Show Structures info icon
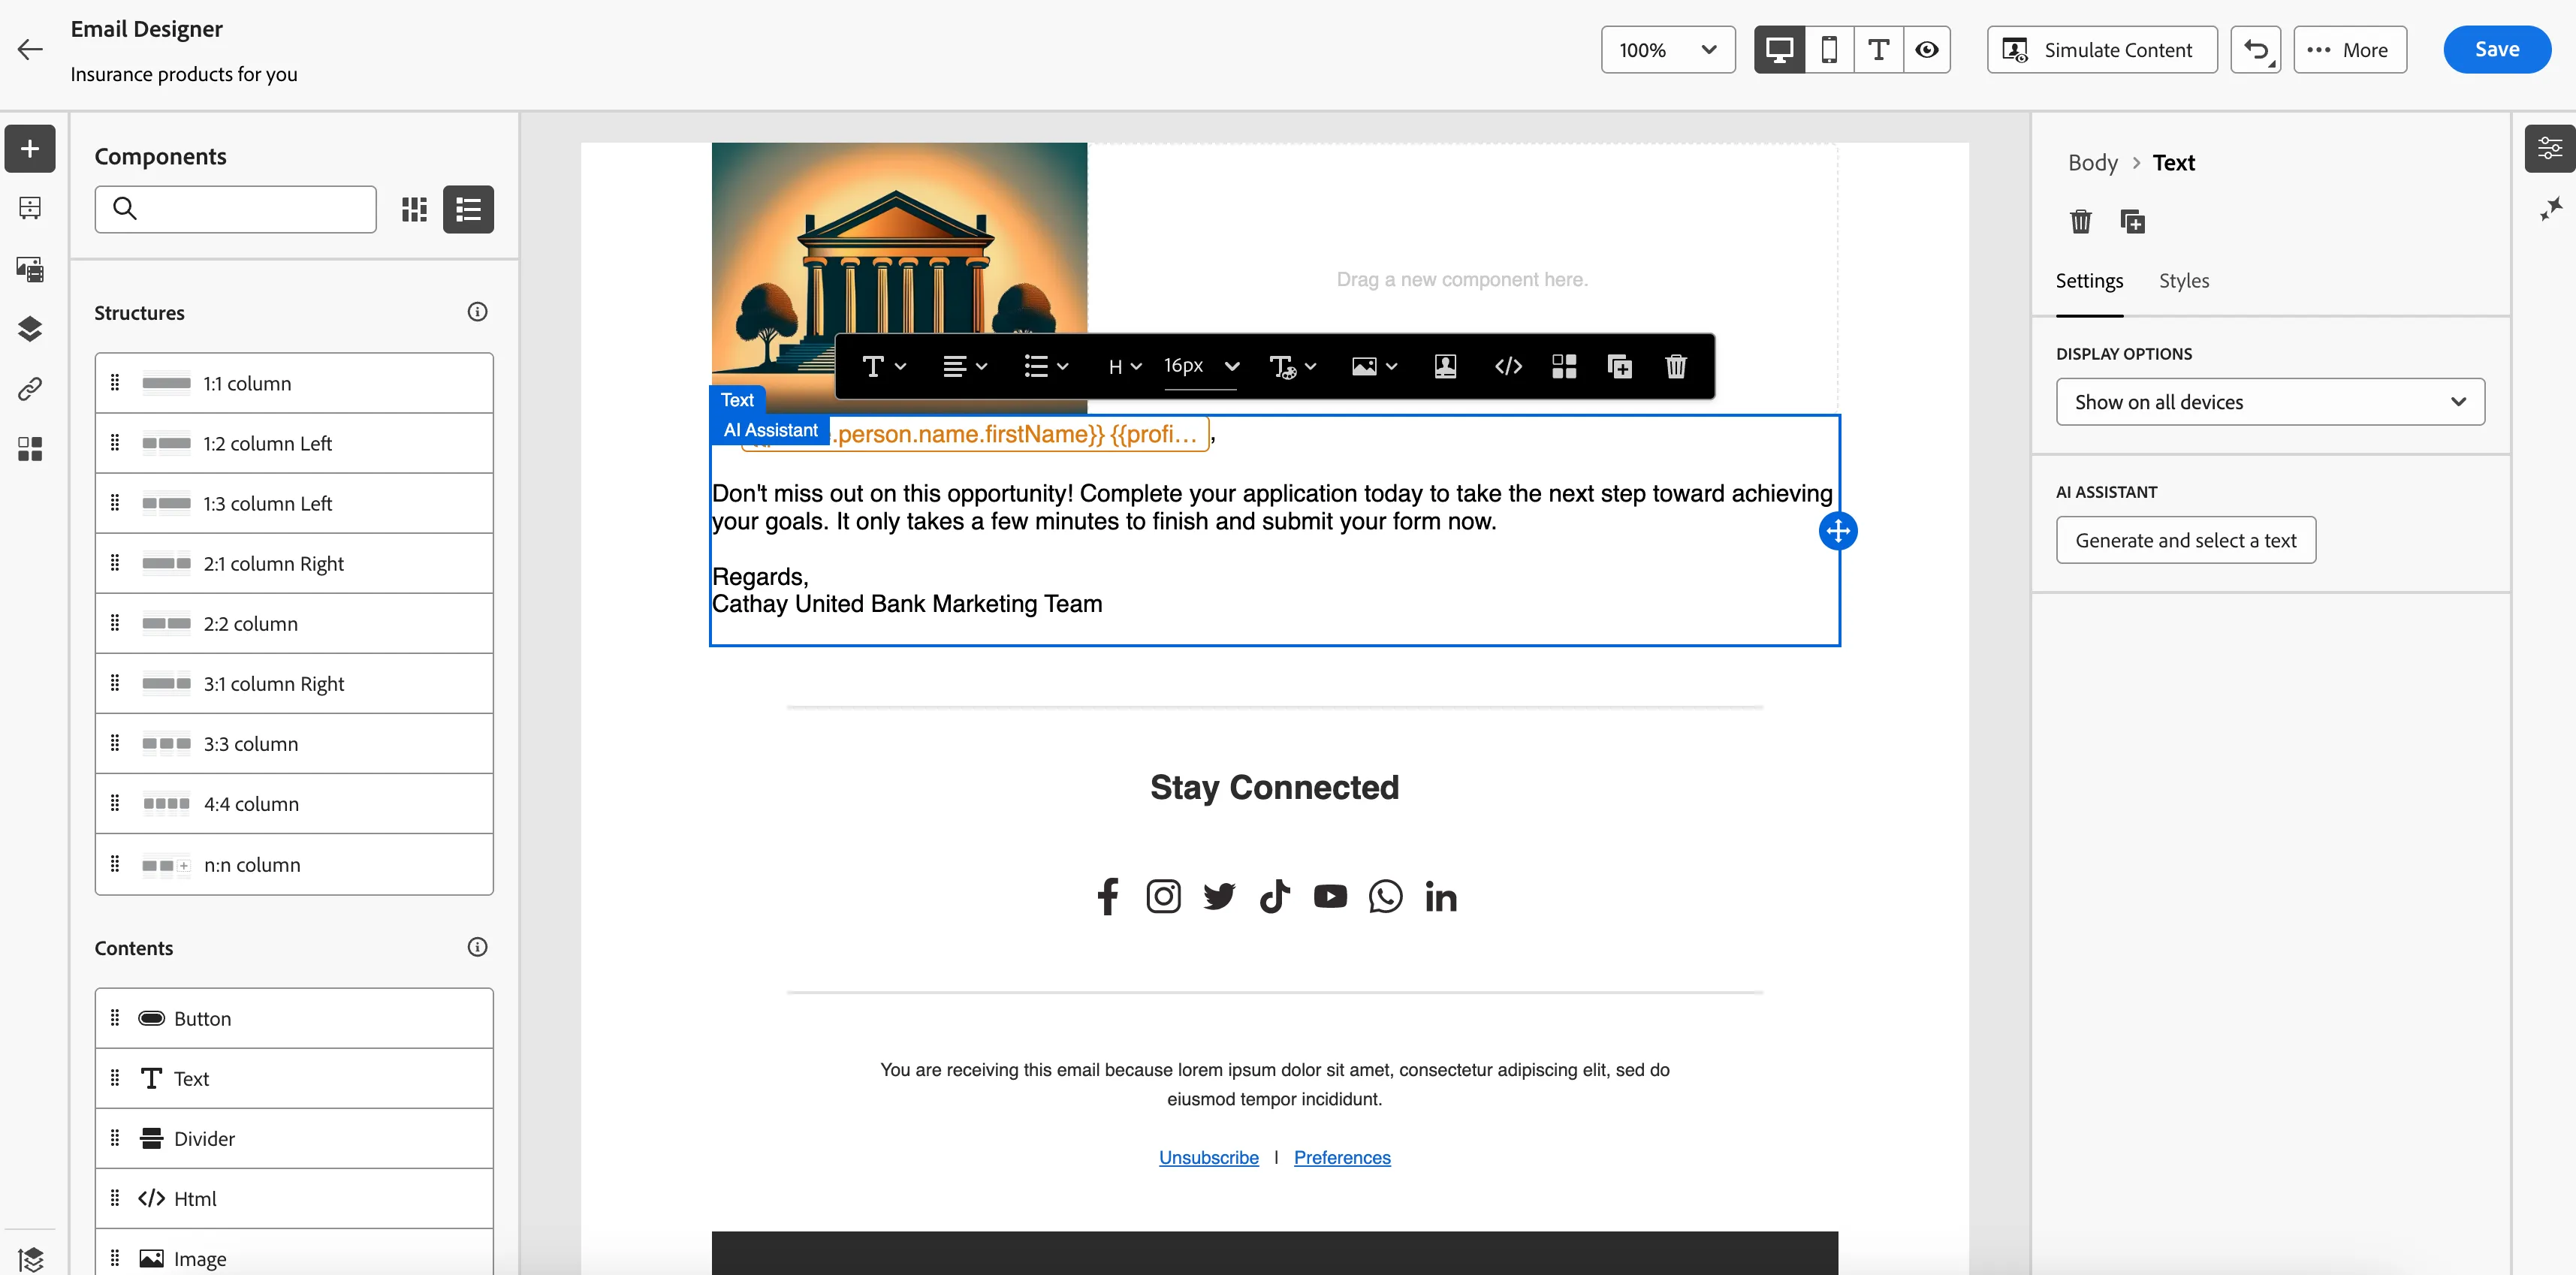Image resolution: width=2576 pixels, height=1275 pixels. (x=477, y=312)
